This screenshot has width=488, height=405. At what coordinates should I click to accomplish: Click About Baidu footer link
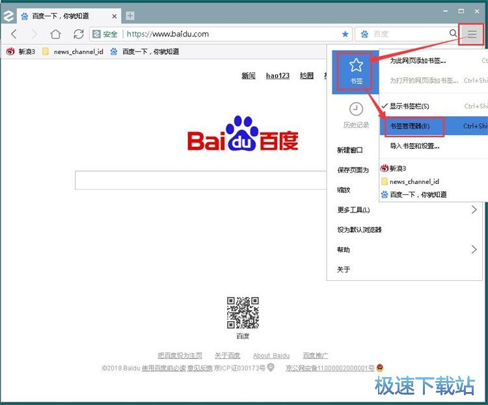click(x=271, y=355)
